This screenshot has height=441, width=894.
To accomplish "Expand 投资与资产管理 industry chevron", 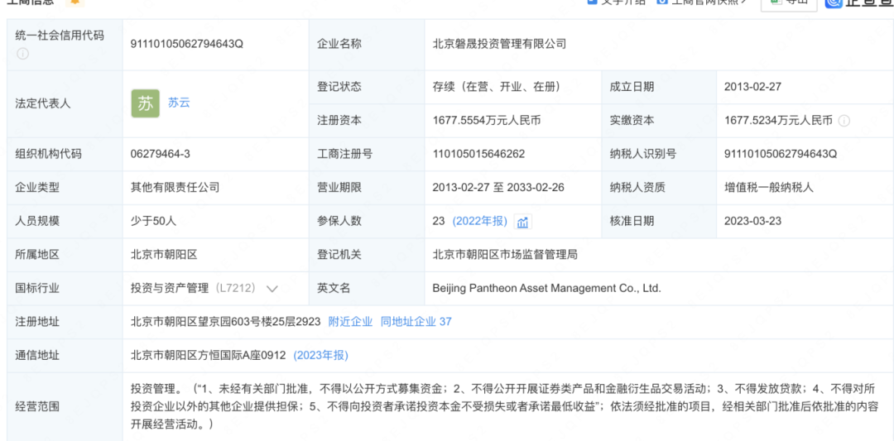I will 272,289.
